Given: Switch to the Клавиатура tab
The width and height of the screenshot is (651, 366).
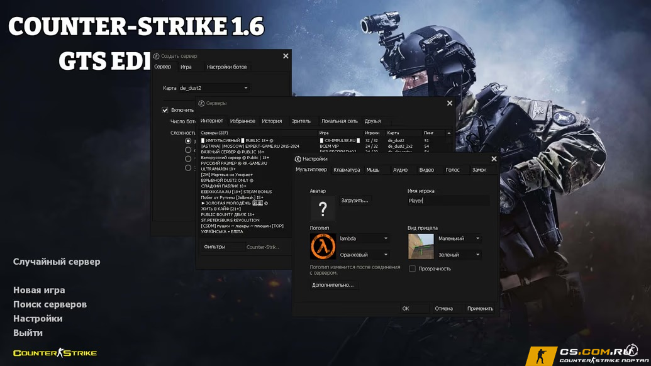Looking at the screenshot, I should tap(347, 170).
